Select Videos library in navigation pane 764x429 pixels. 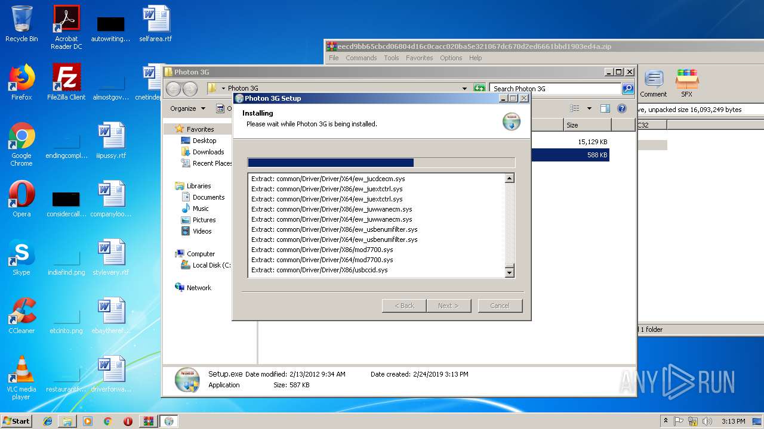(202, 231)
